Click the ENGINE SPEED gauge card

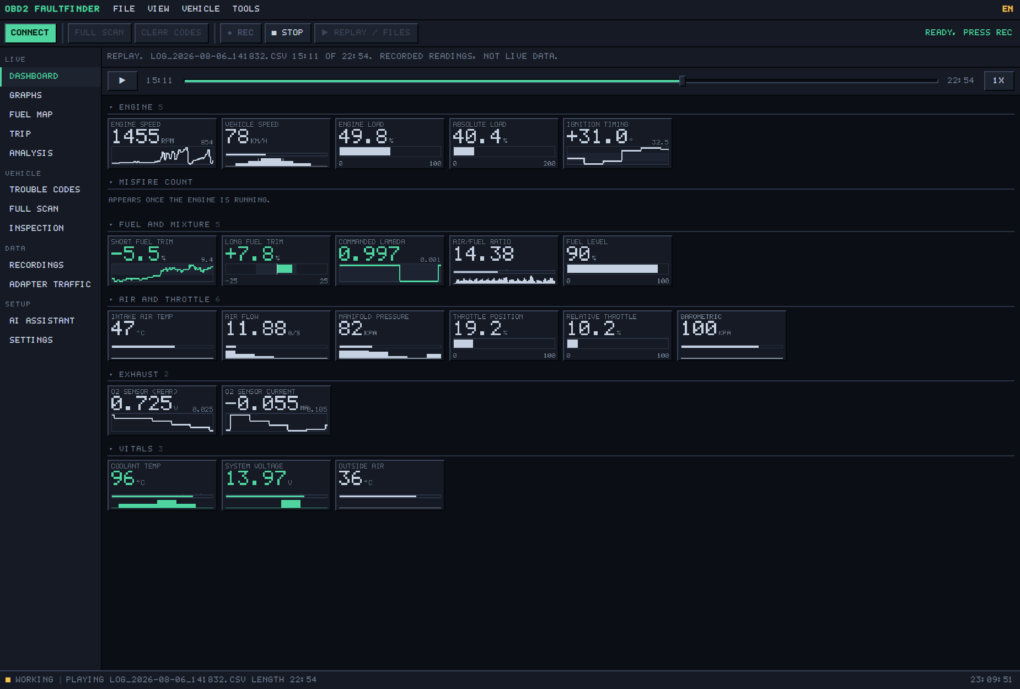(162, 143)
